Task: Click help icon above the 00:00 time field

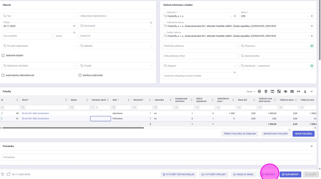Action: pos(74,33)
